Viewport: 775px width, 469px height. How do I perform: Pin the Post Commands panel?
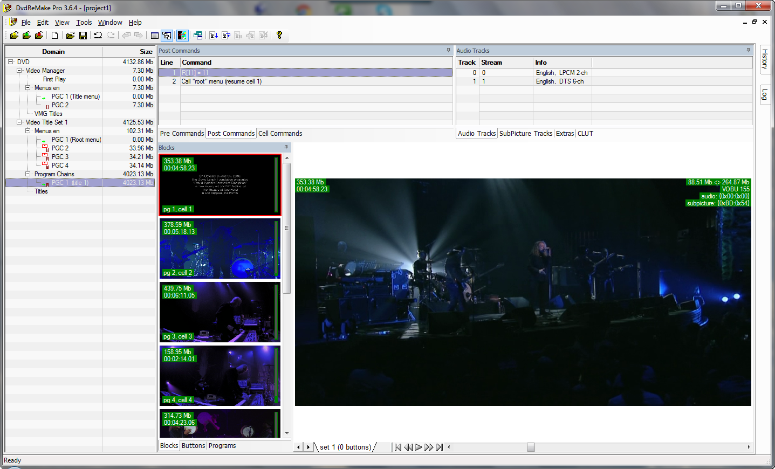pyautogui.click(x=448, y=50)
